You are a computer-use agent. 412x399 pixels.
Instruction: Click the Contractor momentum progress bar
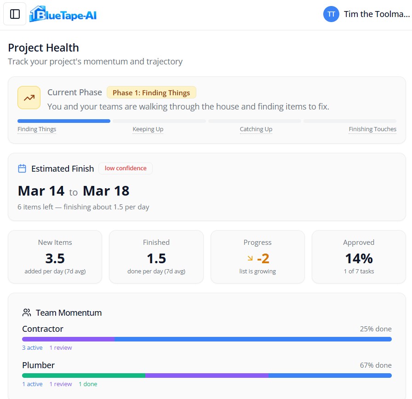pyautogui.click(x=207, y=339)
